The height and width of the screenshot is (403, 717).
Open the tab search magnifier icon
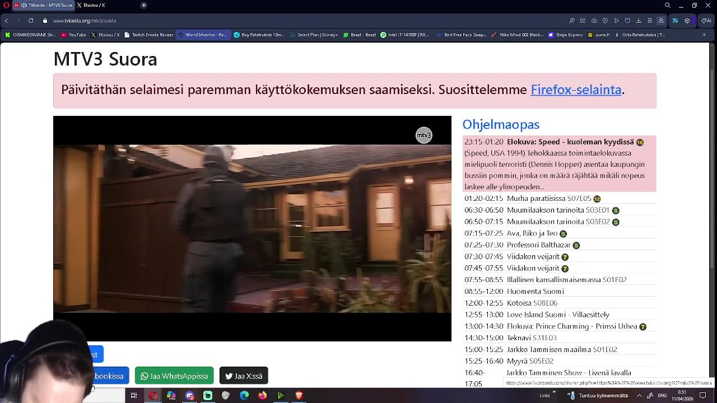pos(668,5)
